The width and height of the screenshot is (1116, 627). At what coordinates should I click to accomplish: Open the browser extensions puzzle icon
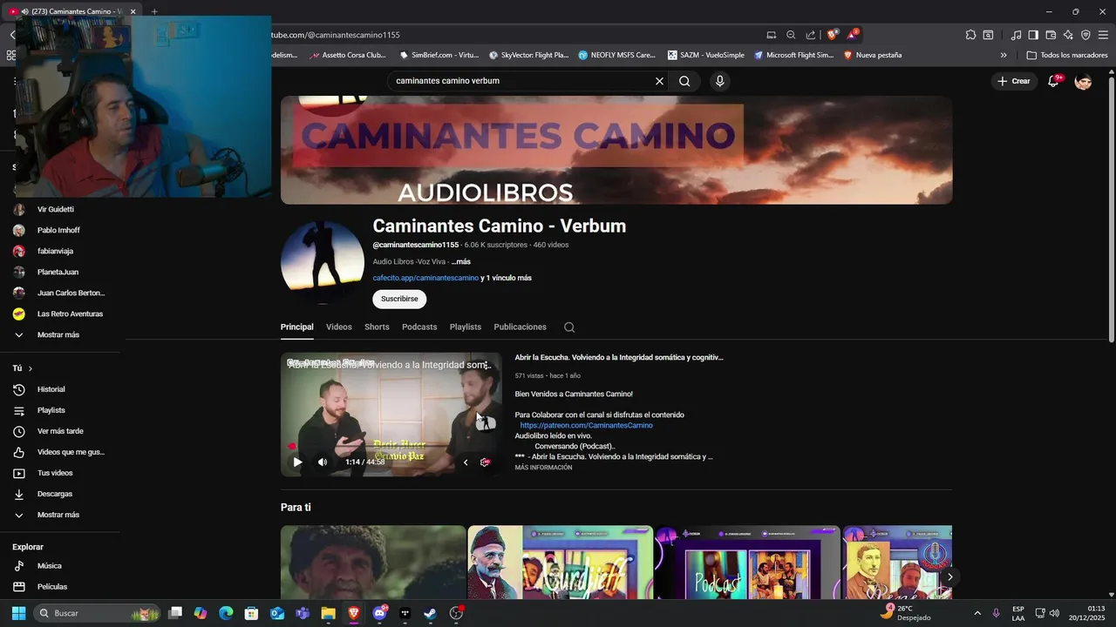[970, 35]
